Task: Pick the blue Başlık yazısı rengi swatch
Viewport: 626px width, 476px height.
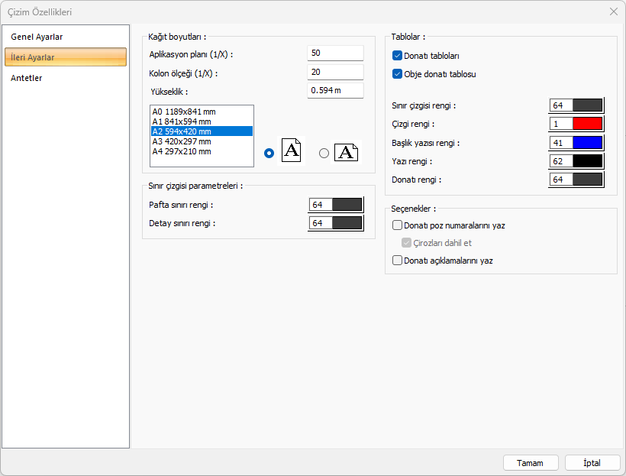Action: pyautogui.click(x=587, y=143)
